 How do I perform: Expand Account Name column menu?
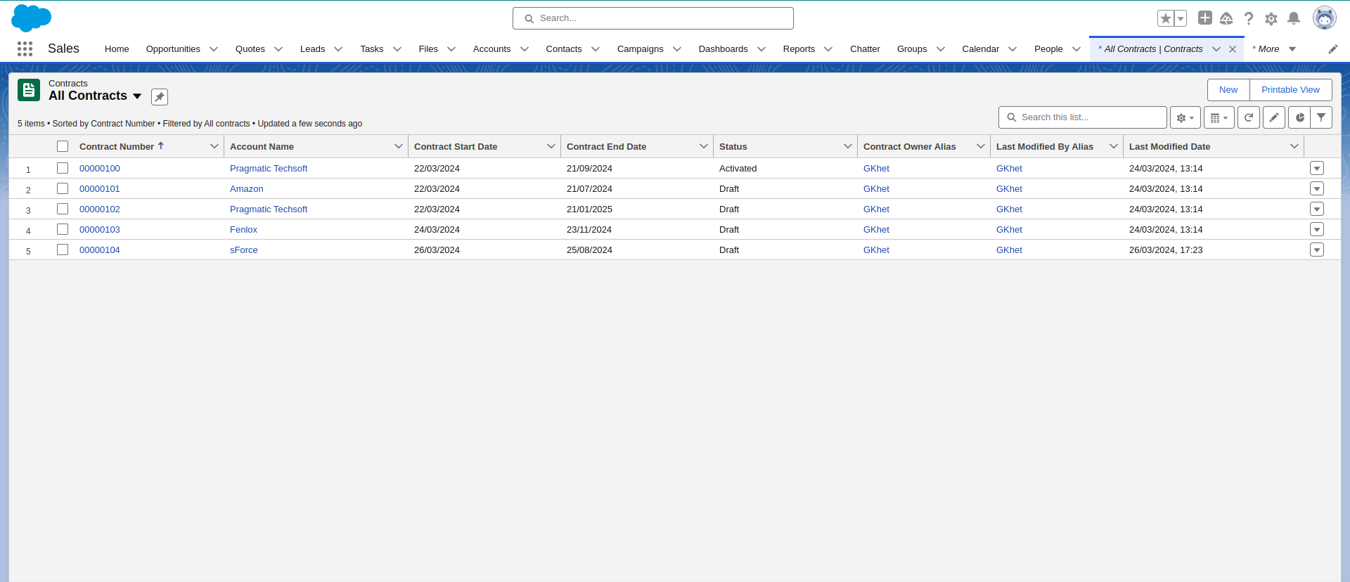tap(399, 146)
